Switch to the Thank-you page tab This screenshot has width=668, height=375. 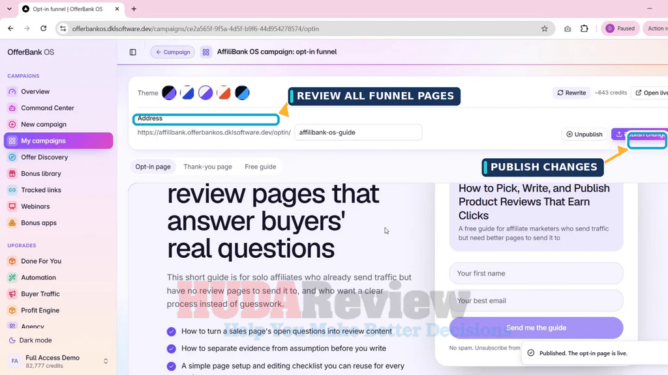tap(208, 167)
